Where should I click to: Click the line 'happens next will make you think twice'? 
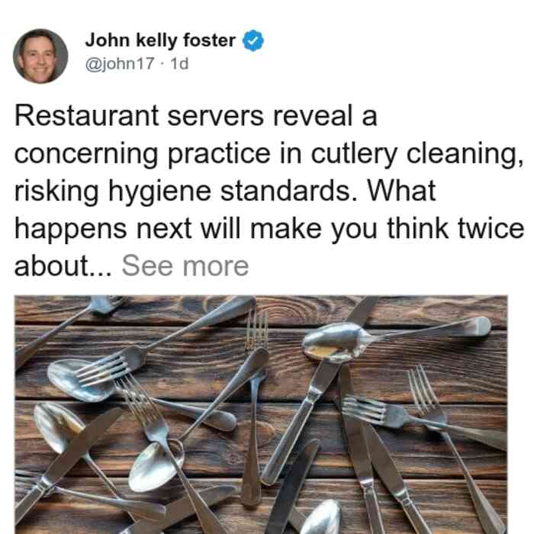[269, 229]
